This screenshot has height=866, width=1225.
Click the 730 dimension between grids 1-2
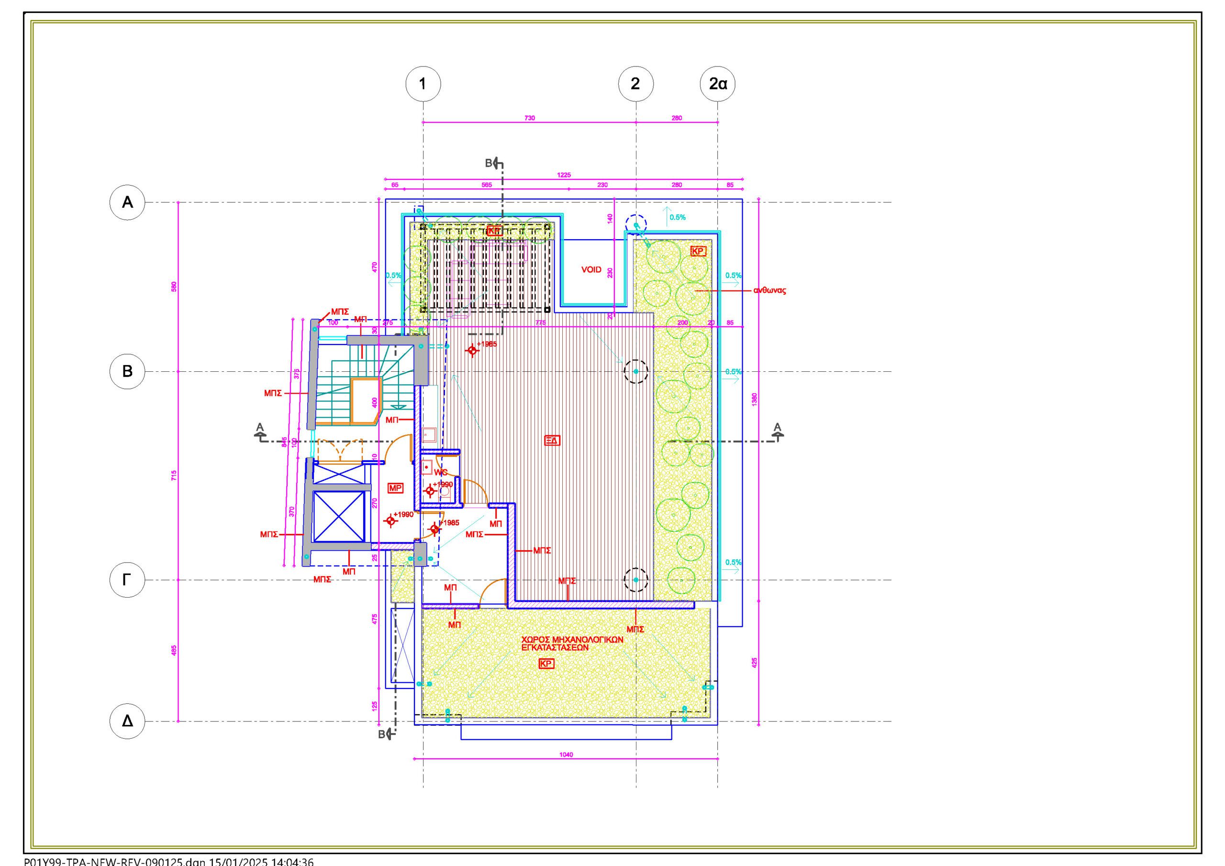(529, 118)
